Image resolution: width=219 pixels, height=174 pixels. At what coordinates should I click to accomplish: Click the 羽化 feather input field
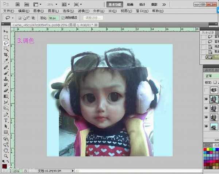point(53,18)
